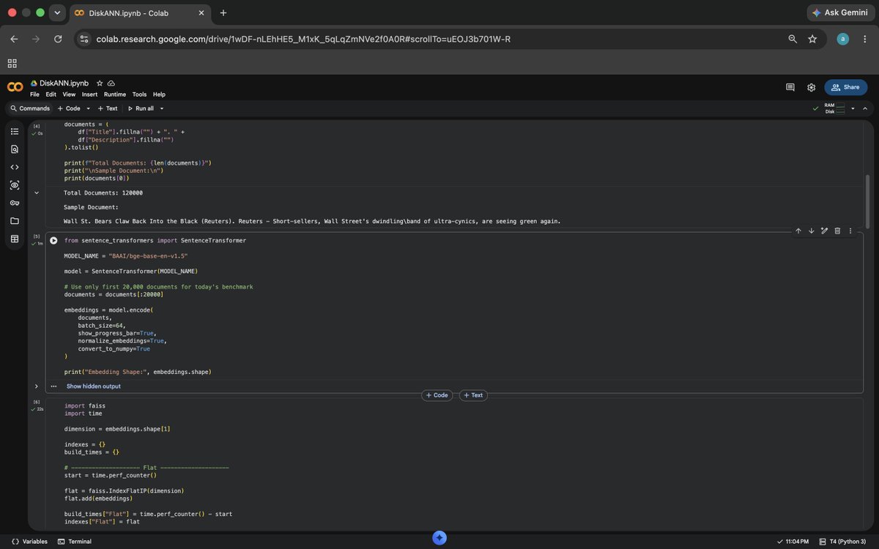Screen dimensions: 879x549
Task: Collapse the header with the chevron up
Action: [865, 108]
